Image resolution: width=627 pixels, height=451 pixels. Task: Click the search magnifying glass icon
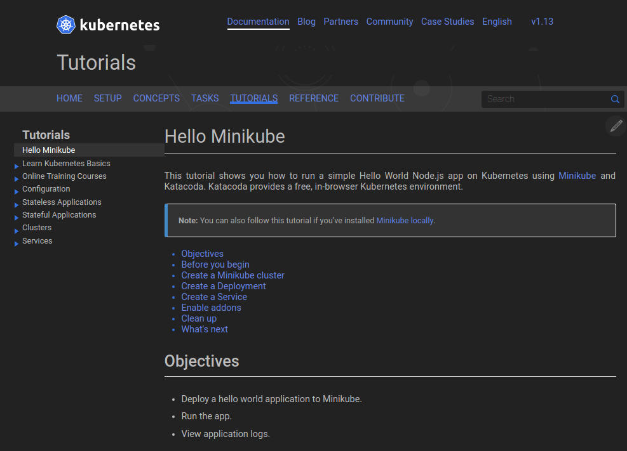614,99
